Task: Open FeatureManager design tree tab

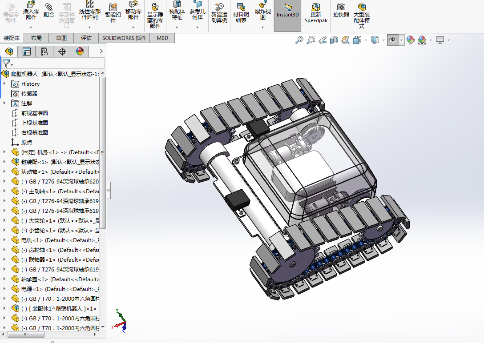Action: click(9, 52)
